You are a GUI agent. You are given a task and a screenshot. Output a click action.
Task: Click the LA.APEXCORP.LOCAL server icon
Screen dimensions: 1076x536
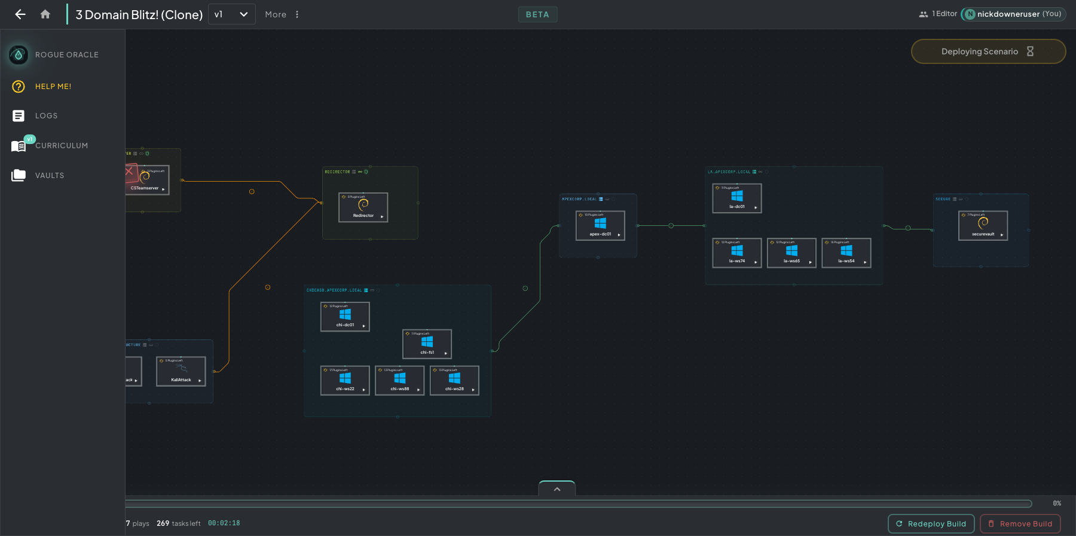click(x=754, y=172)
